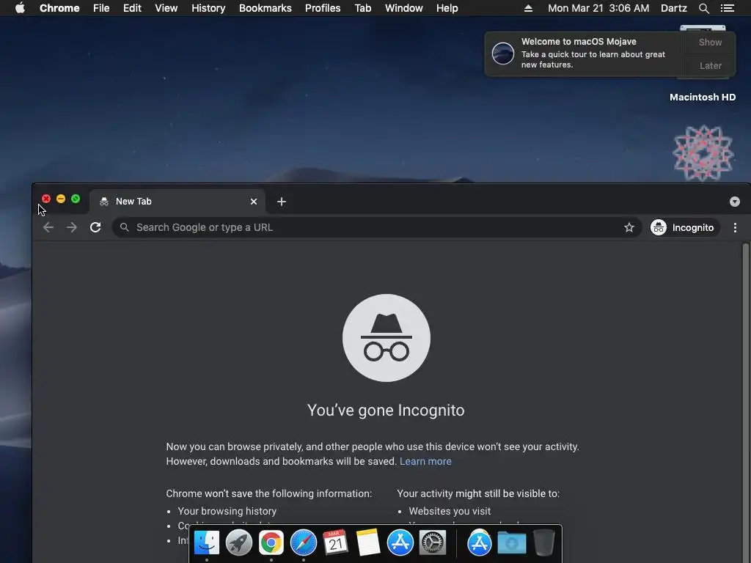Open App Store from the Dock

(x=400, y=543)
